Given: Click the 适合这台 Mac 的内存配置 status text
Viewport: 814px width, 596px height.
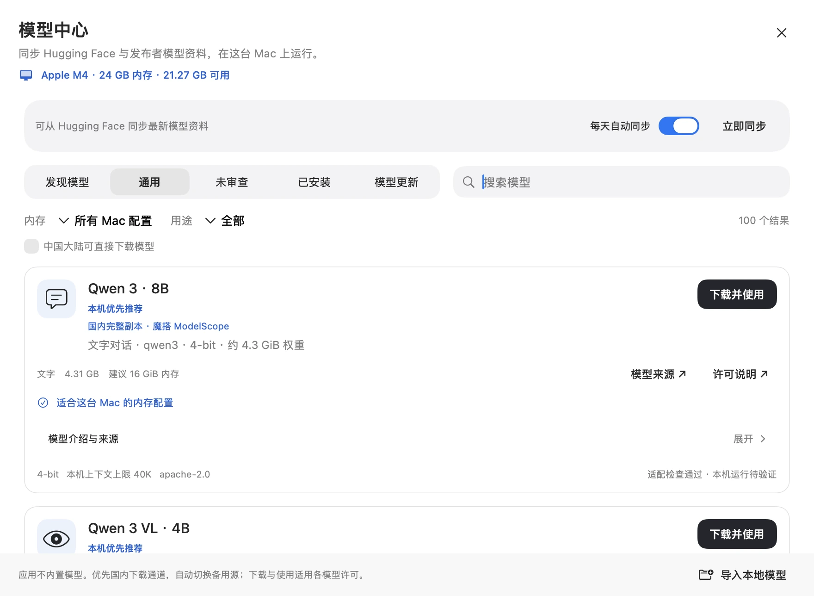Looking at the screenshot, I should [115, 403].
